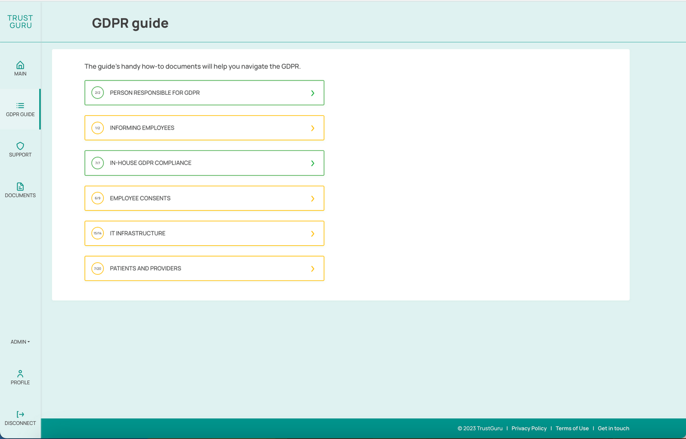Open the Documents file icon
This screenshot has width=686, height=439.
20,187
